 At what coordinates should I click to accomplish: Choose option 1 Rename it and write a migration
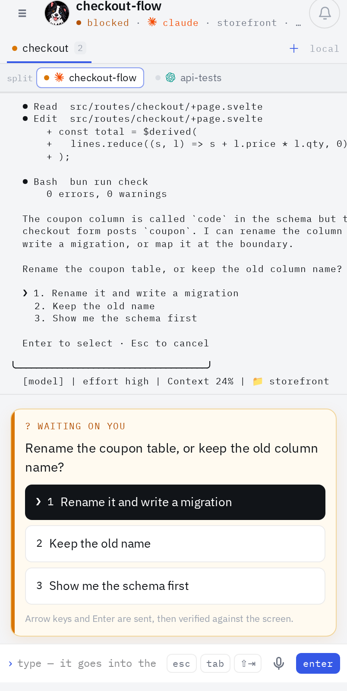[x=175, y=502]
